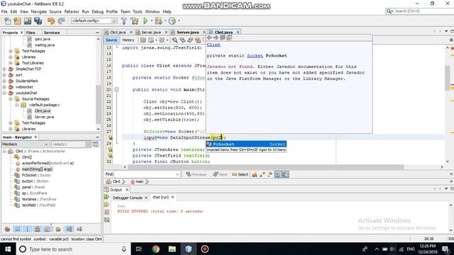Click the Debug Project toolbar icon
This screenshot has width=454, height=255.
click(158, 21)
